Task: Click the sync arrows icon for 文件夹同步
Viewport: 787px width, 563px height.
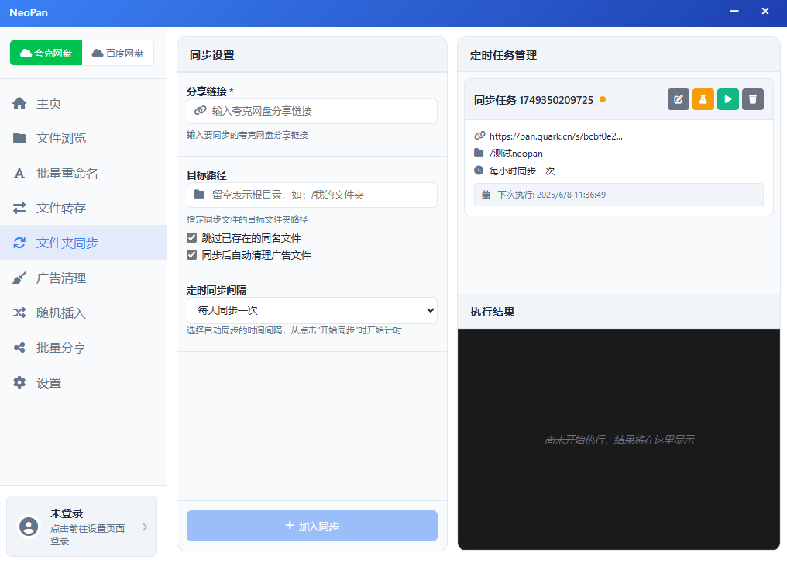Action: click(x=19, y=243)
